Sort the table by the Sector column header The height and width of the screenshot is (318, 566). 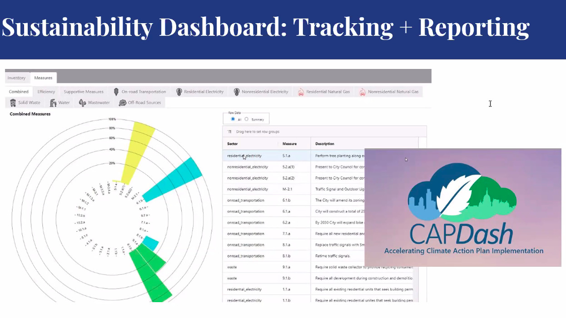[x=233, y=144]
